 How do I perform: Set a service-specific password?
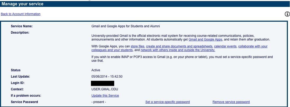click(x=167, y=102)
